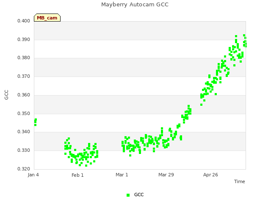Click the MB_cam label tag
Image resolution: width=271 pixels, height=203 pixels.
[47, 18]
